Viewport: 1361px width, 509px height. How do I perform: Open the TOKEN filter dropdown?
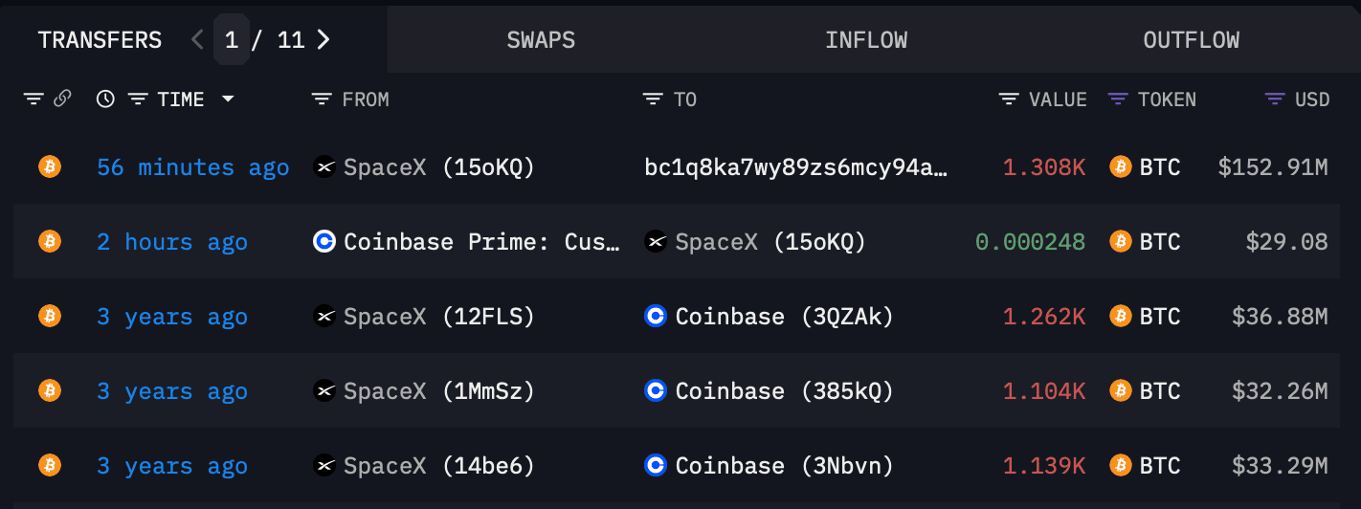click(1118, 100)
